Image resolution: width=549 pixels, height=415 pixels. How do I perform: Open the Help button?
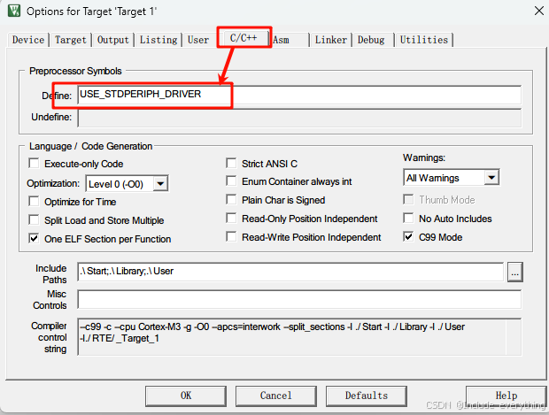pyautogui.click(x=506, y=396)
